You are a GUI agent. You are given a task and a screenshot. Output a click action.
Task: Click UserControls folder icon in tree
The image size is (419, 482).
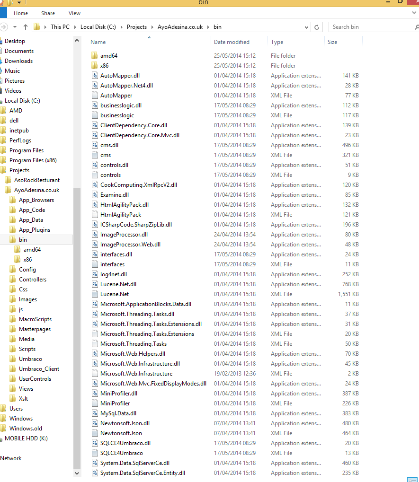pos(13,379)
